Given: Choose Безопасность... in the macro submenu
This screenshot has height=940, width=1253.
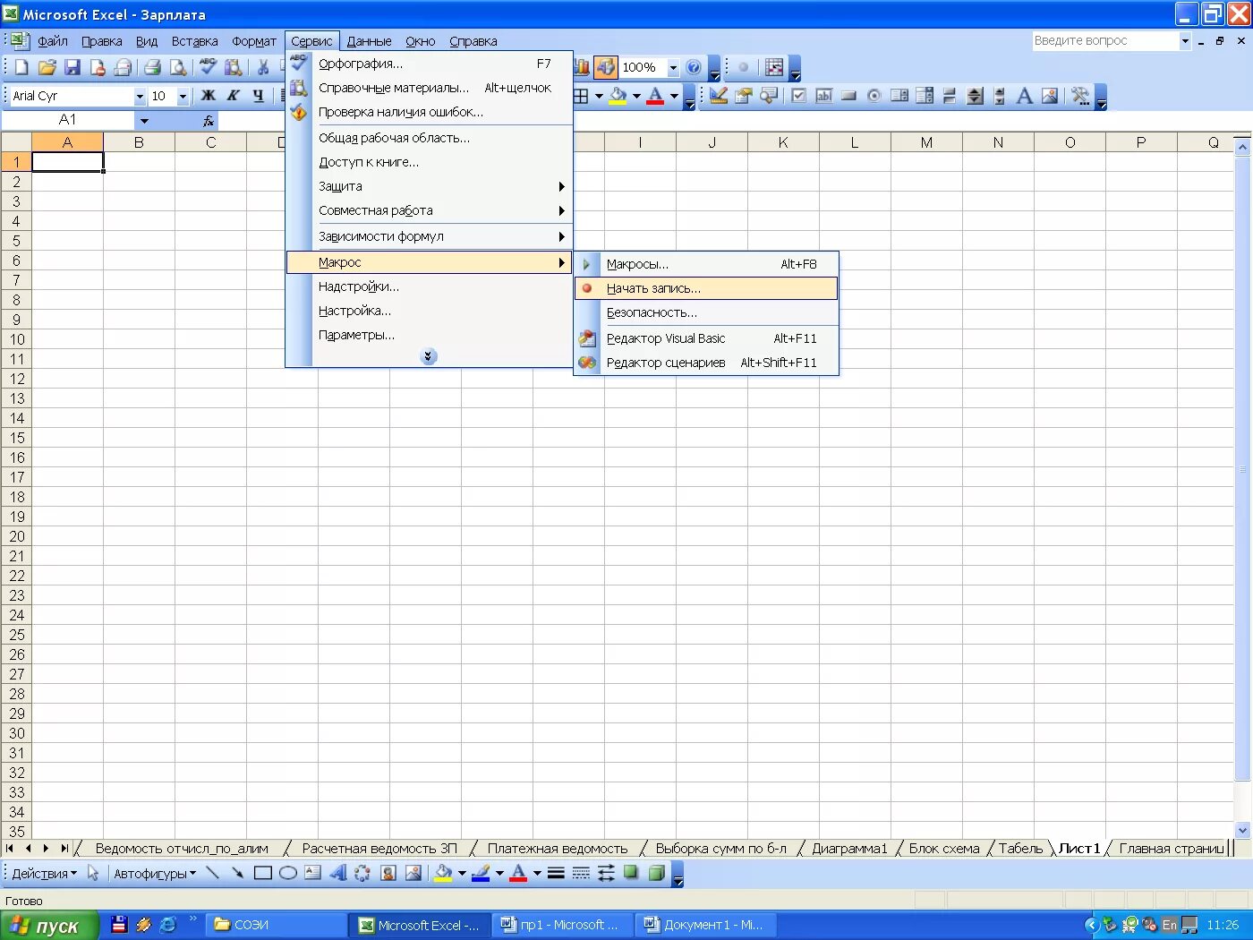Looking at the screenshot, I should tap(706, 312).
